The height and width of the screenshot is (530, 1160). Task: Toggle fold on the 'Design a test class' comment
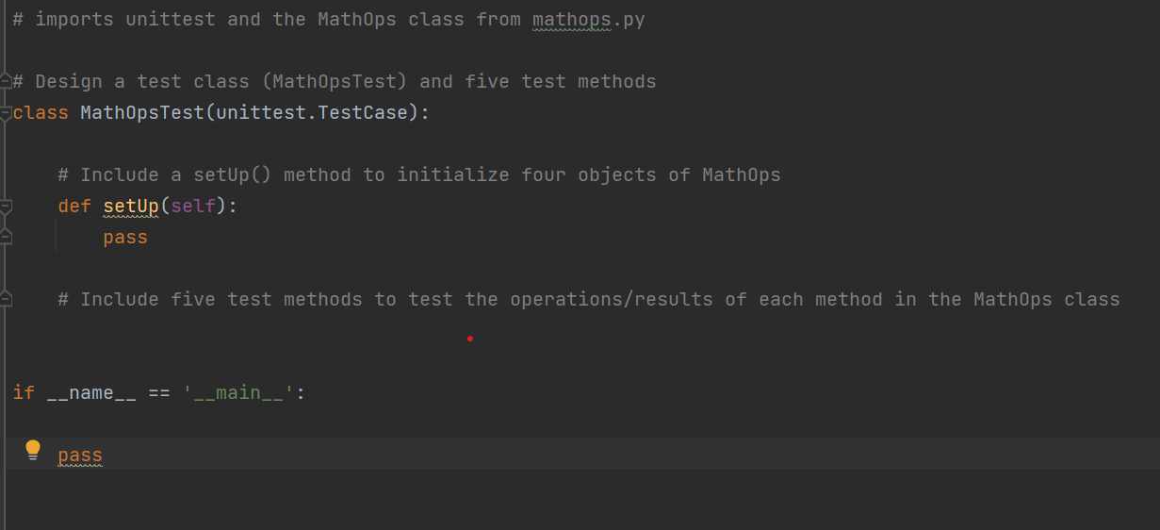(x=6, y=81)
